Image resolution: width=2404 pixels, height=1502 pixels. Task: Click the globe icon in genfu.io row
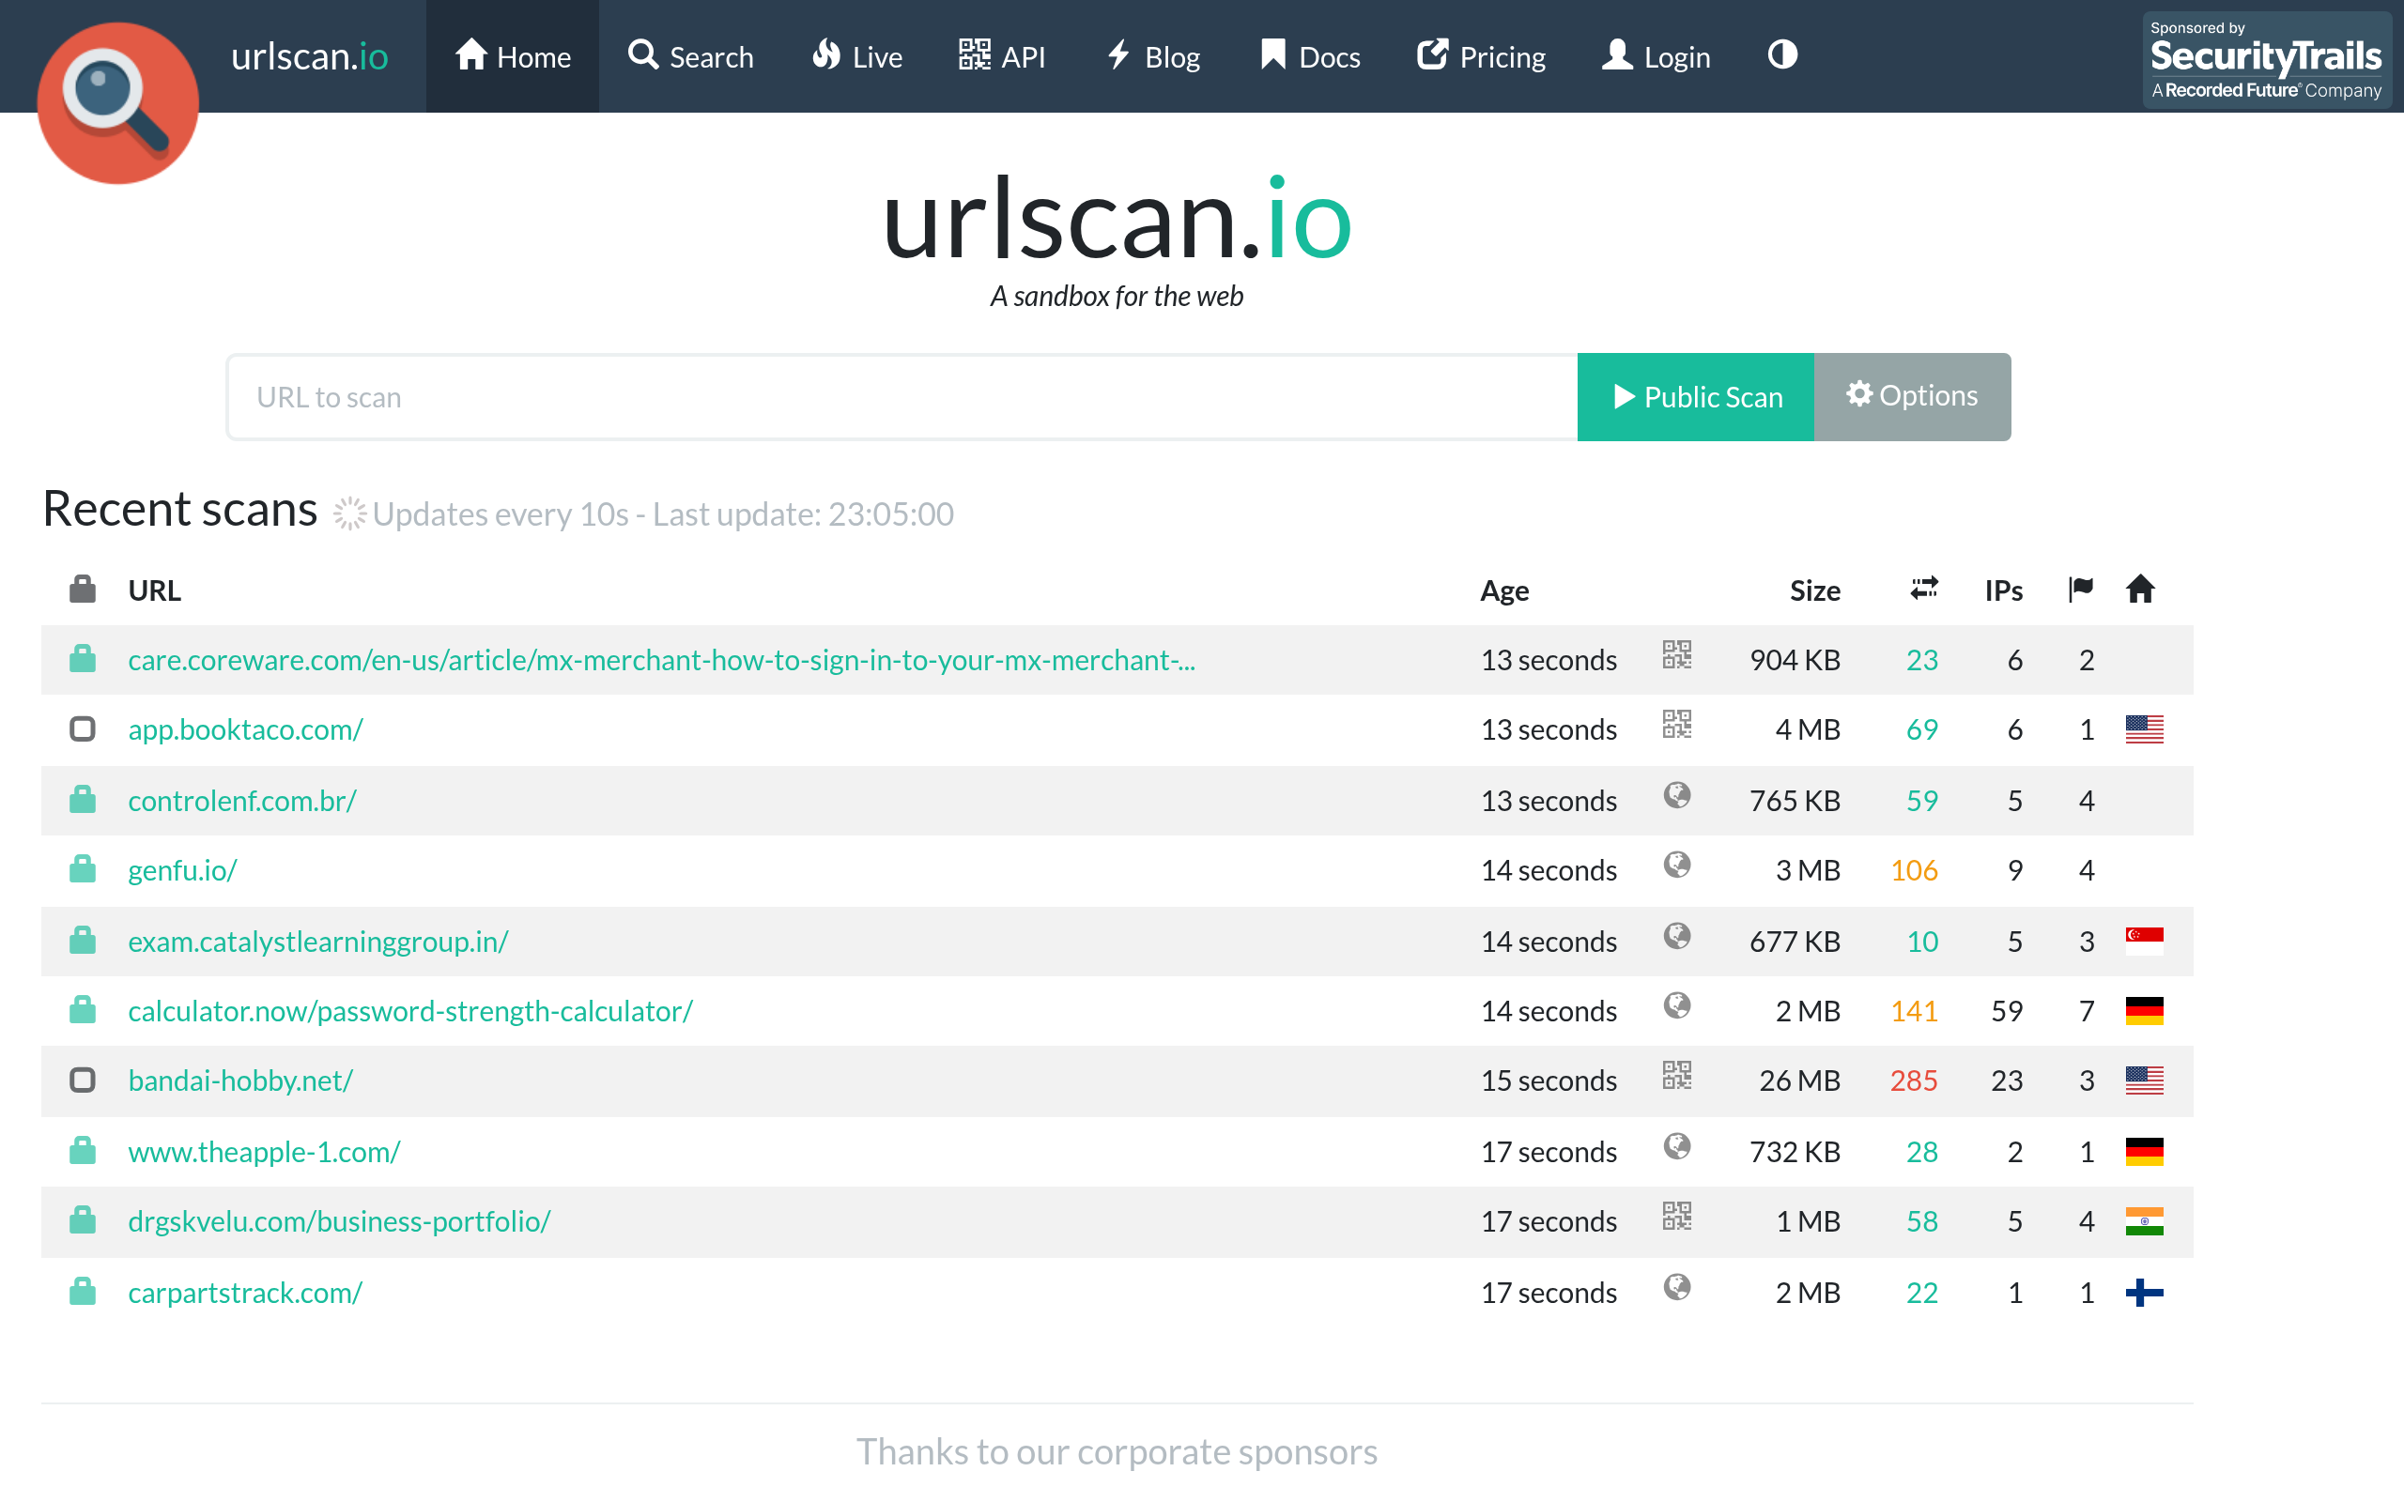1677,865
